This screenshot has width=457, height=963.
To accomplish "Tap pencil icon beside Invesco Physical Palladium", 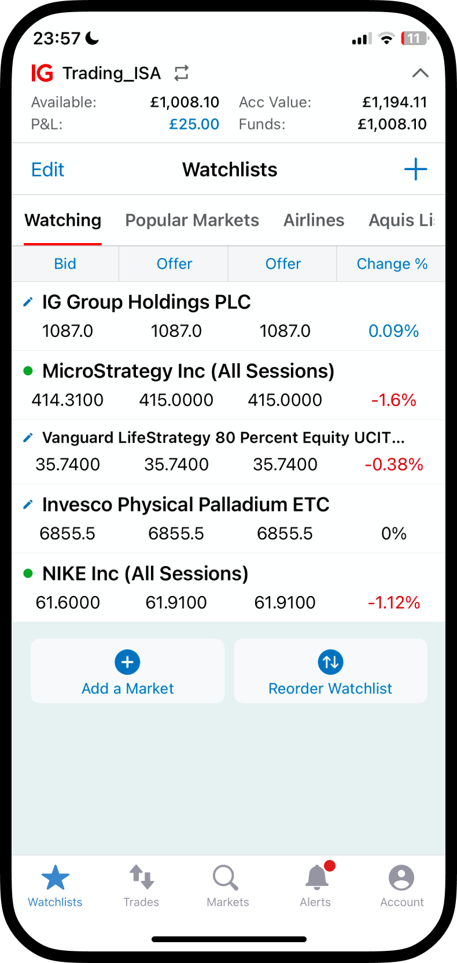I will [x=28, y=505].
